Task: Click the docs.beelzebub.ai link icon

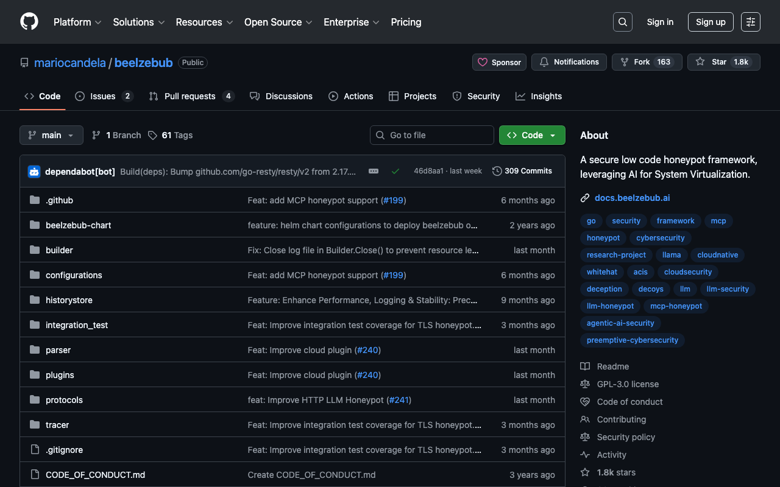Action: point(585,198)
